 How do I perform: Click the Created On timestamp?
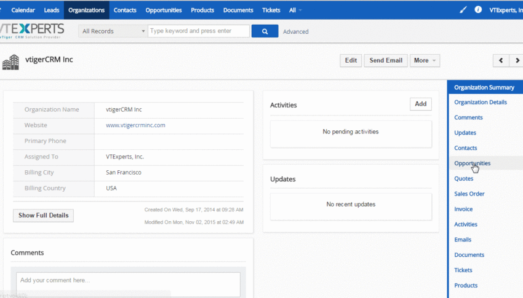(x=194, y=210)
